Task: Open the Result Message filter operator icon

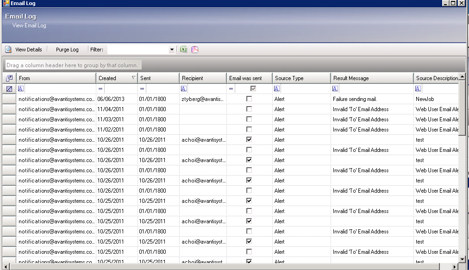Action: (x=335, y=88)
